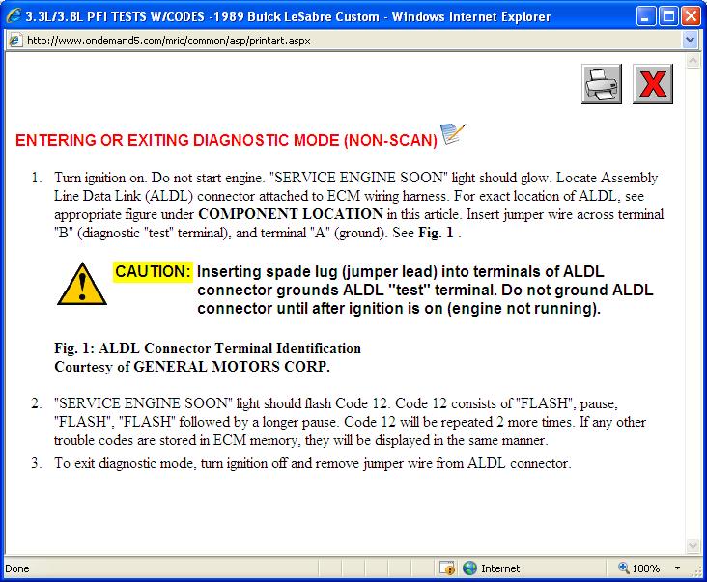Click the privacy report status bar icon
This screenshot has width=707, height=582.
point(447,568)
